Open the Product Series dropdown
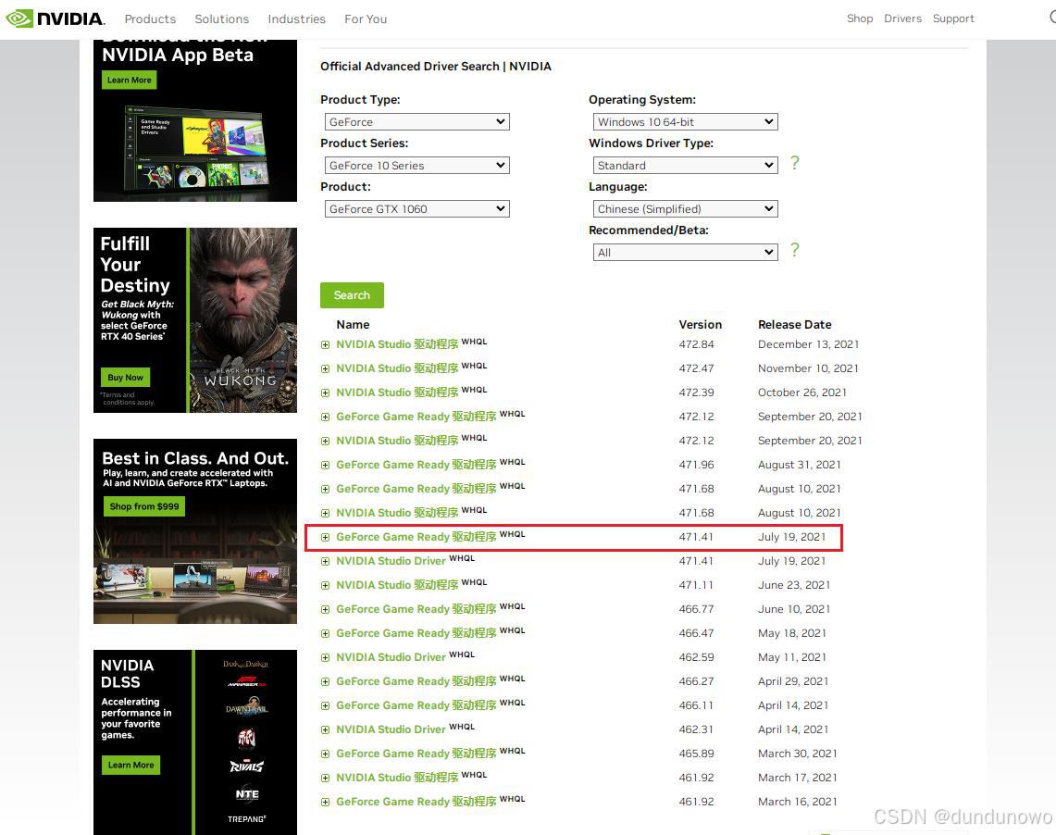This screenshot has height=835, width=1056. click(x=416, y=166)
